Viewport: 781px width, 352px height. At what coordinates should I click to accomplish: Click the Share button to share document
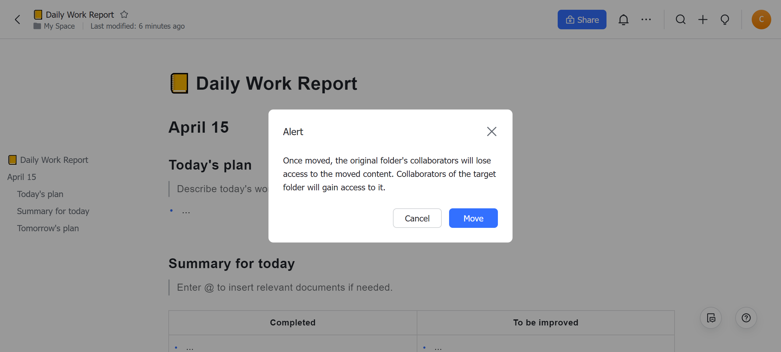click(582, 20)
